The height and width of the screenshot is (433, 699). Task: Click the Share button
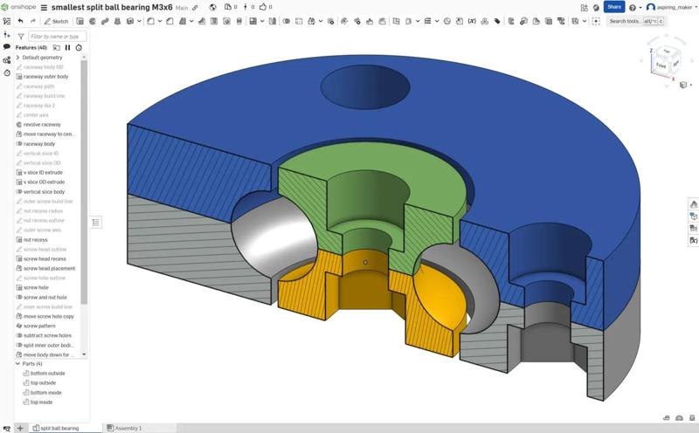click(x=614, y=7)
